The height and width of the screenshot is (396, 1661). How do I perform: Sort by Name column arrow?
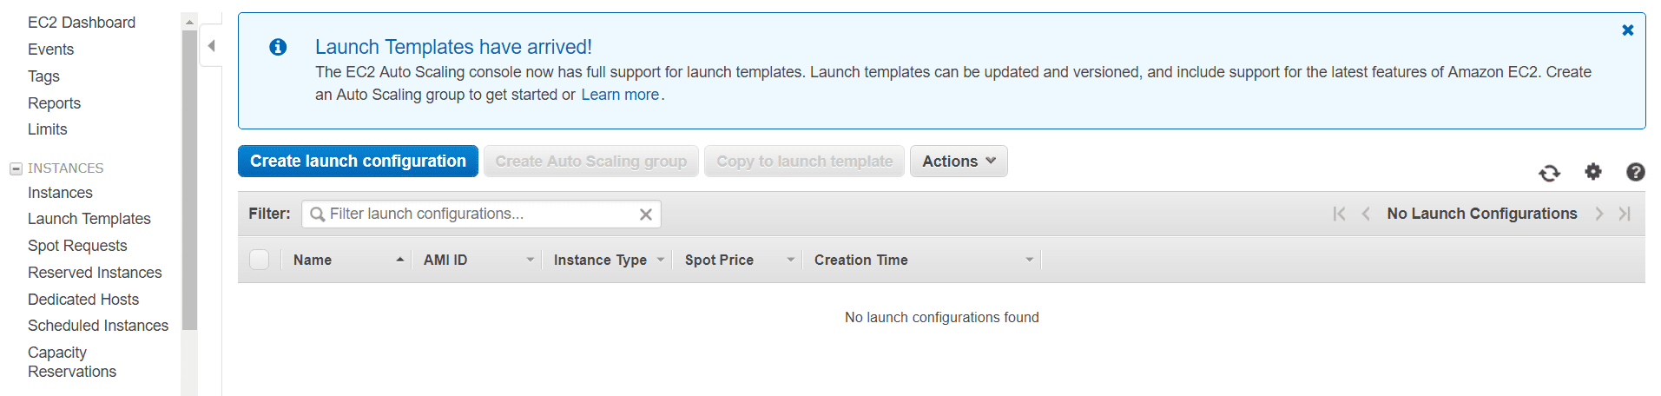(x=399, y=260)
